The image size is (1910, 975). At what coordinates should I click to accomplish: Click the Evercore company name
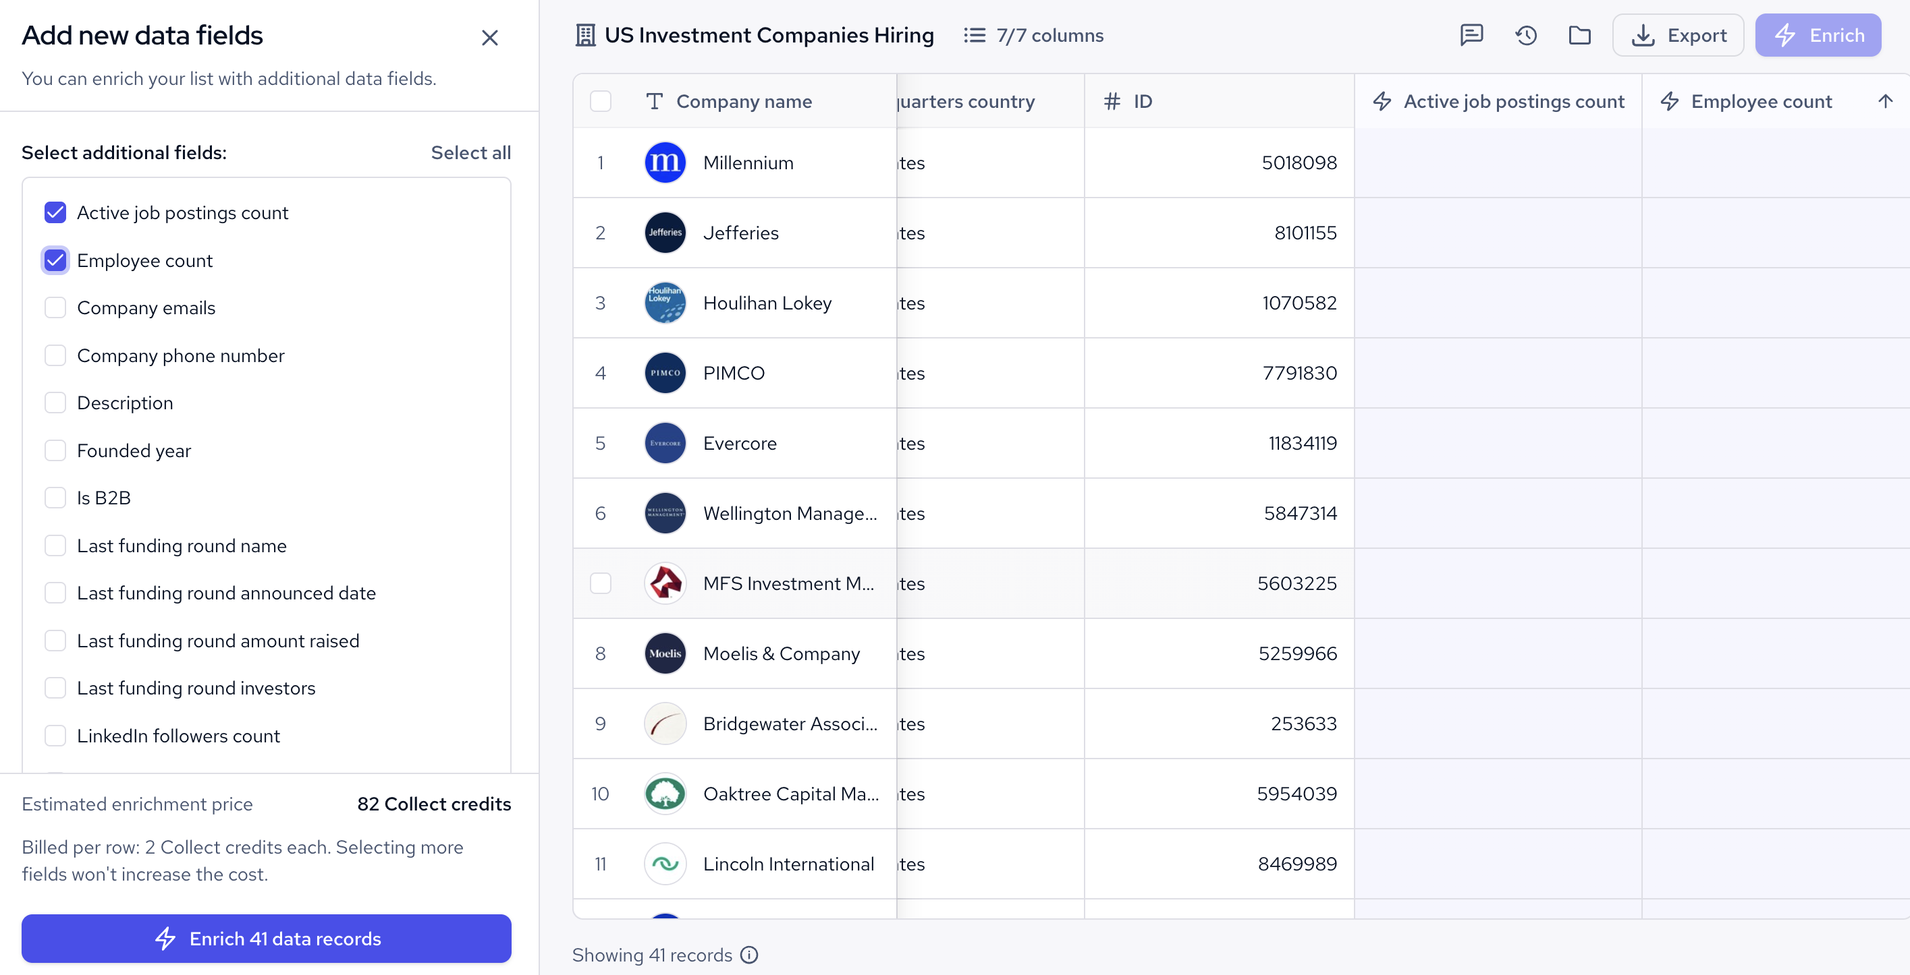740,443
